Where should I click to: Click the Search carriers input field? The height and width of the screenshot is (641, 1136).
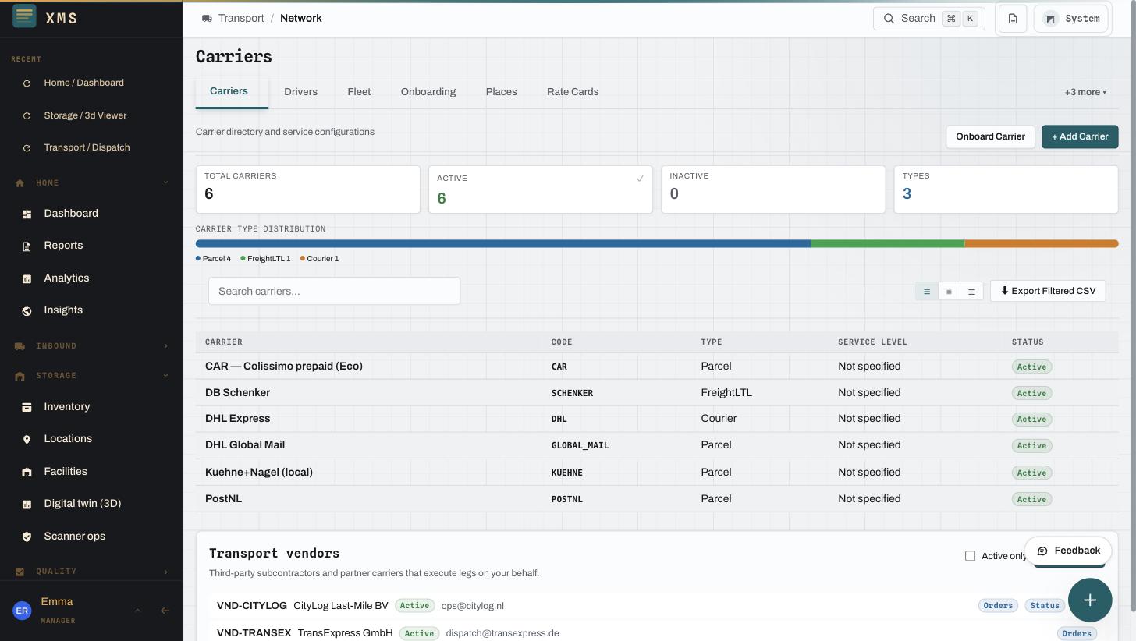tap(334, 291)
